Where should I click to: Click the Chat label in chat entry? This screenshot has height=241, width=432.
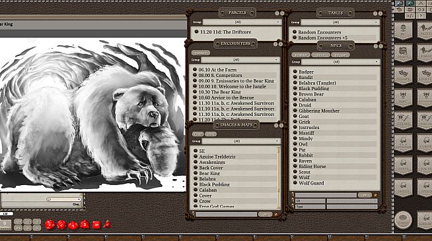point(76,205)
